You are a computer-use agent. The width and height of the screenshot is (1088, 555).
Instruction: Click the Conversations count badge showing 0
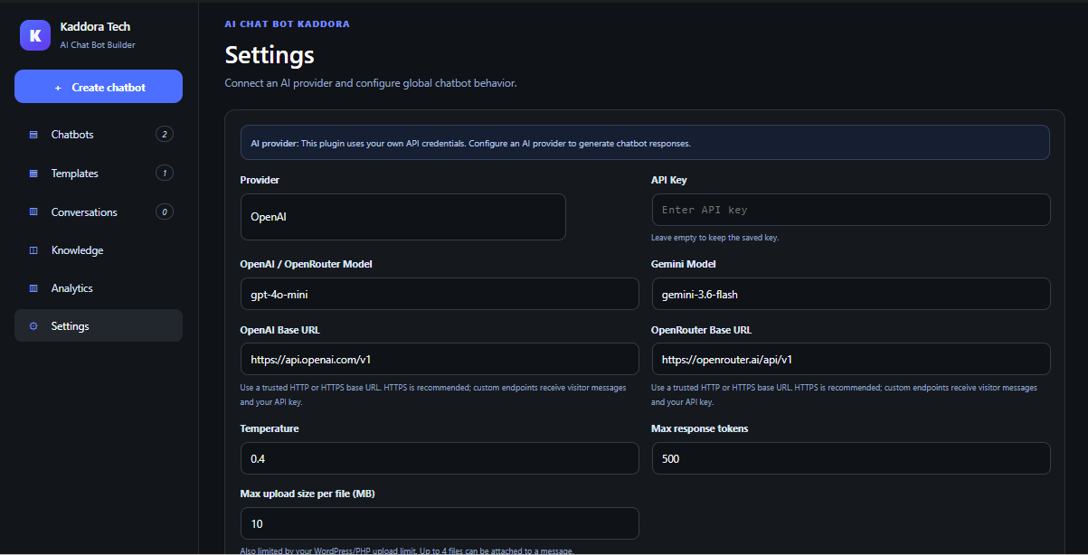(165, 212)
